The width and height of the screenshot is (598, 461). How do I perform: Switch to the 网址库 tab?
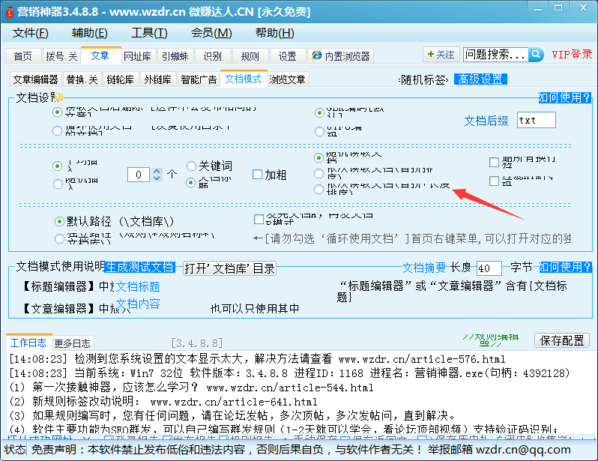(x=137, y=56)
